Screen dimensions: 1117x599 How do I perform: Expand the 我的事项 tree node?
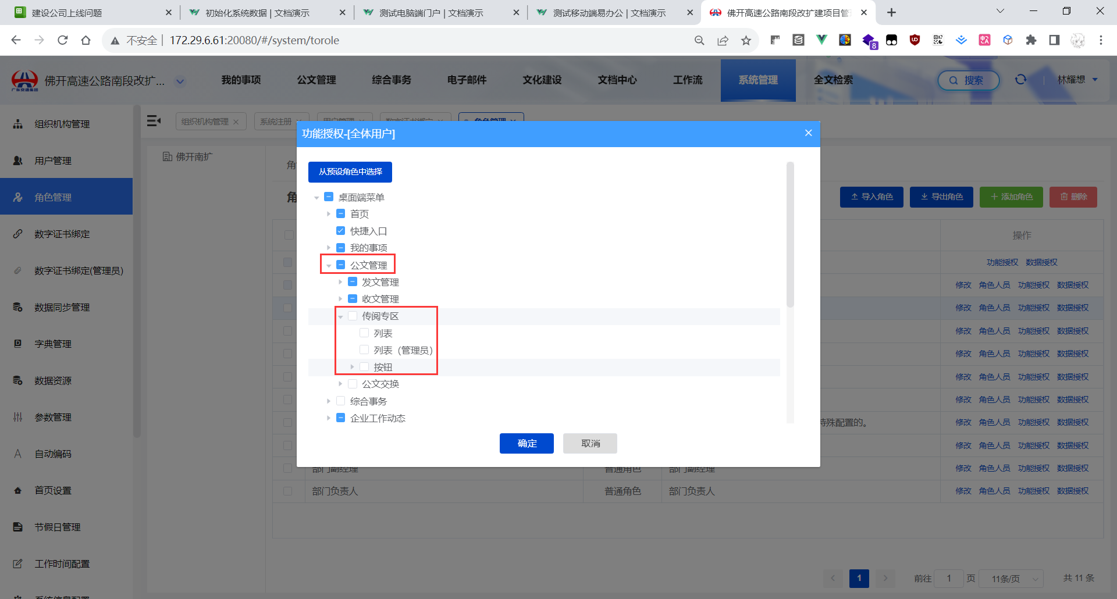point(329,248)
